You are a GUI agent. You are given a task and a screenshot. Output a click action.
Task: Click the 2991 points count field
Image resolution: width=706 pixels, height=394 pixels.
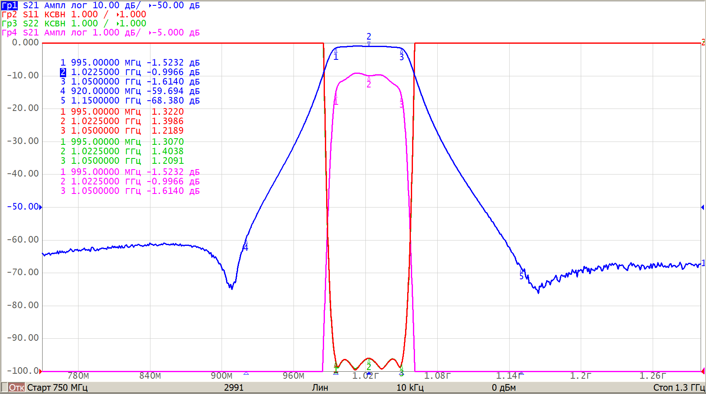tap(234, 387)
